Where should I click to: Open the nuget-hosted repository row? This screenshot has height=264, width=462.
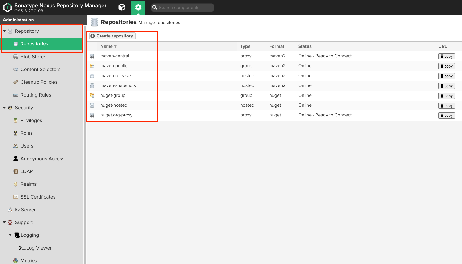(274, 105)
